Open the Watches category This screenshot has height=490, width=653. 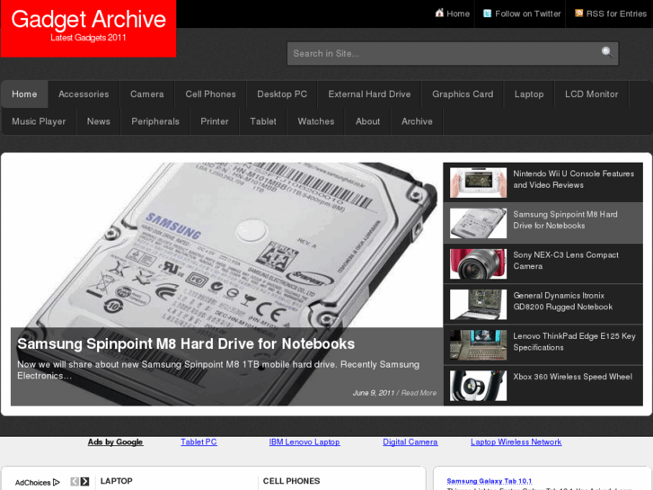316,121
